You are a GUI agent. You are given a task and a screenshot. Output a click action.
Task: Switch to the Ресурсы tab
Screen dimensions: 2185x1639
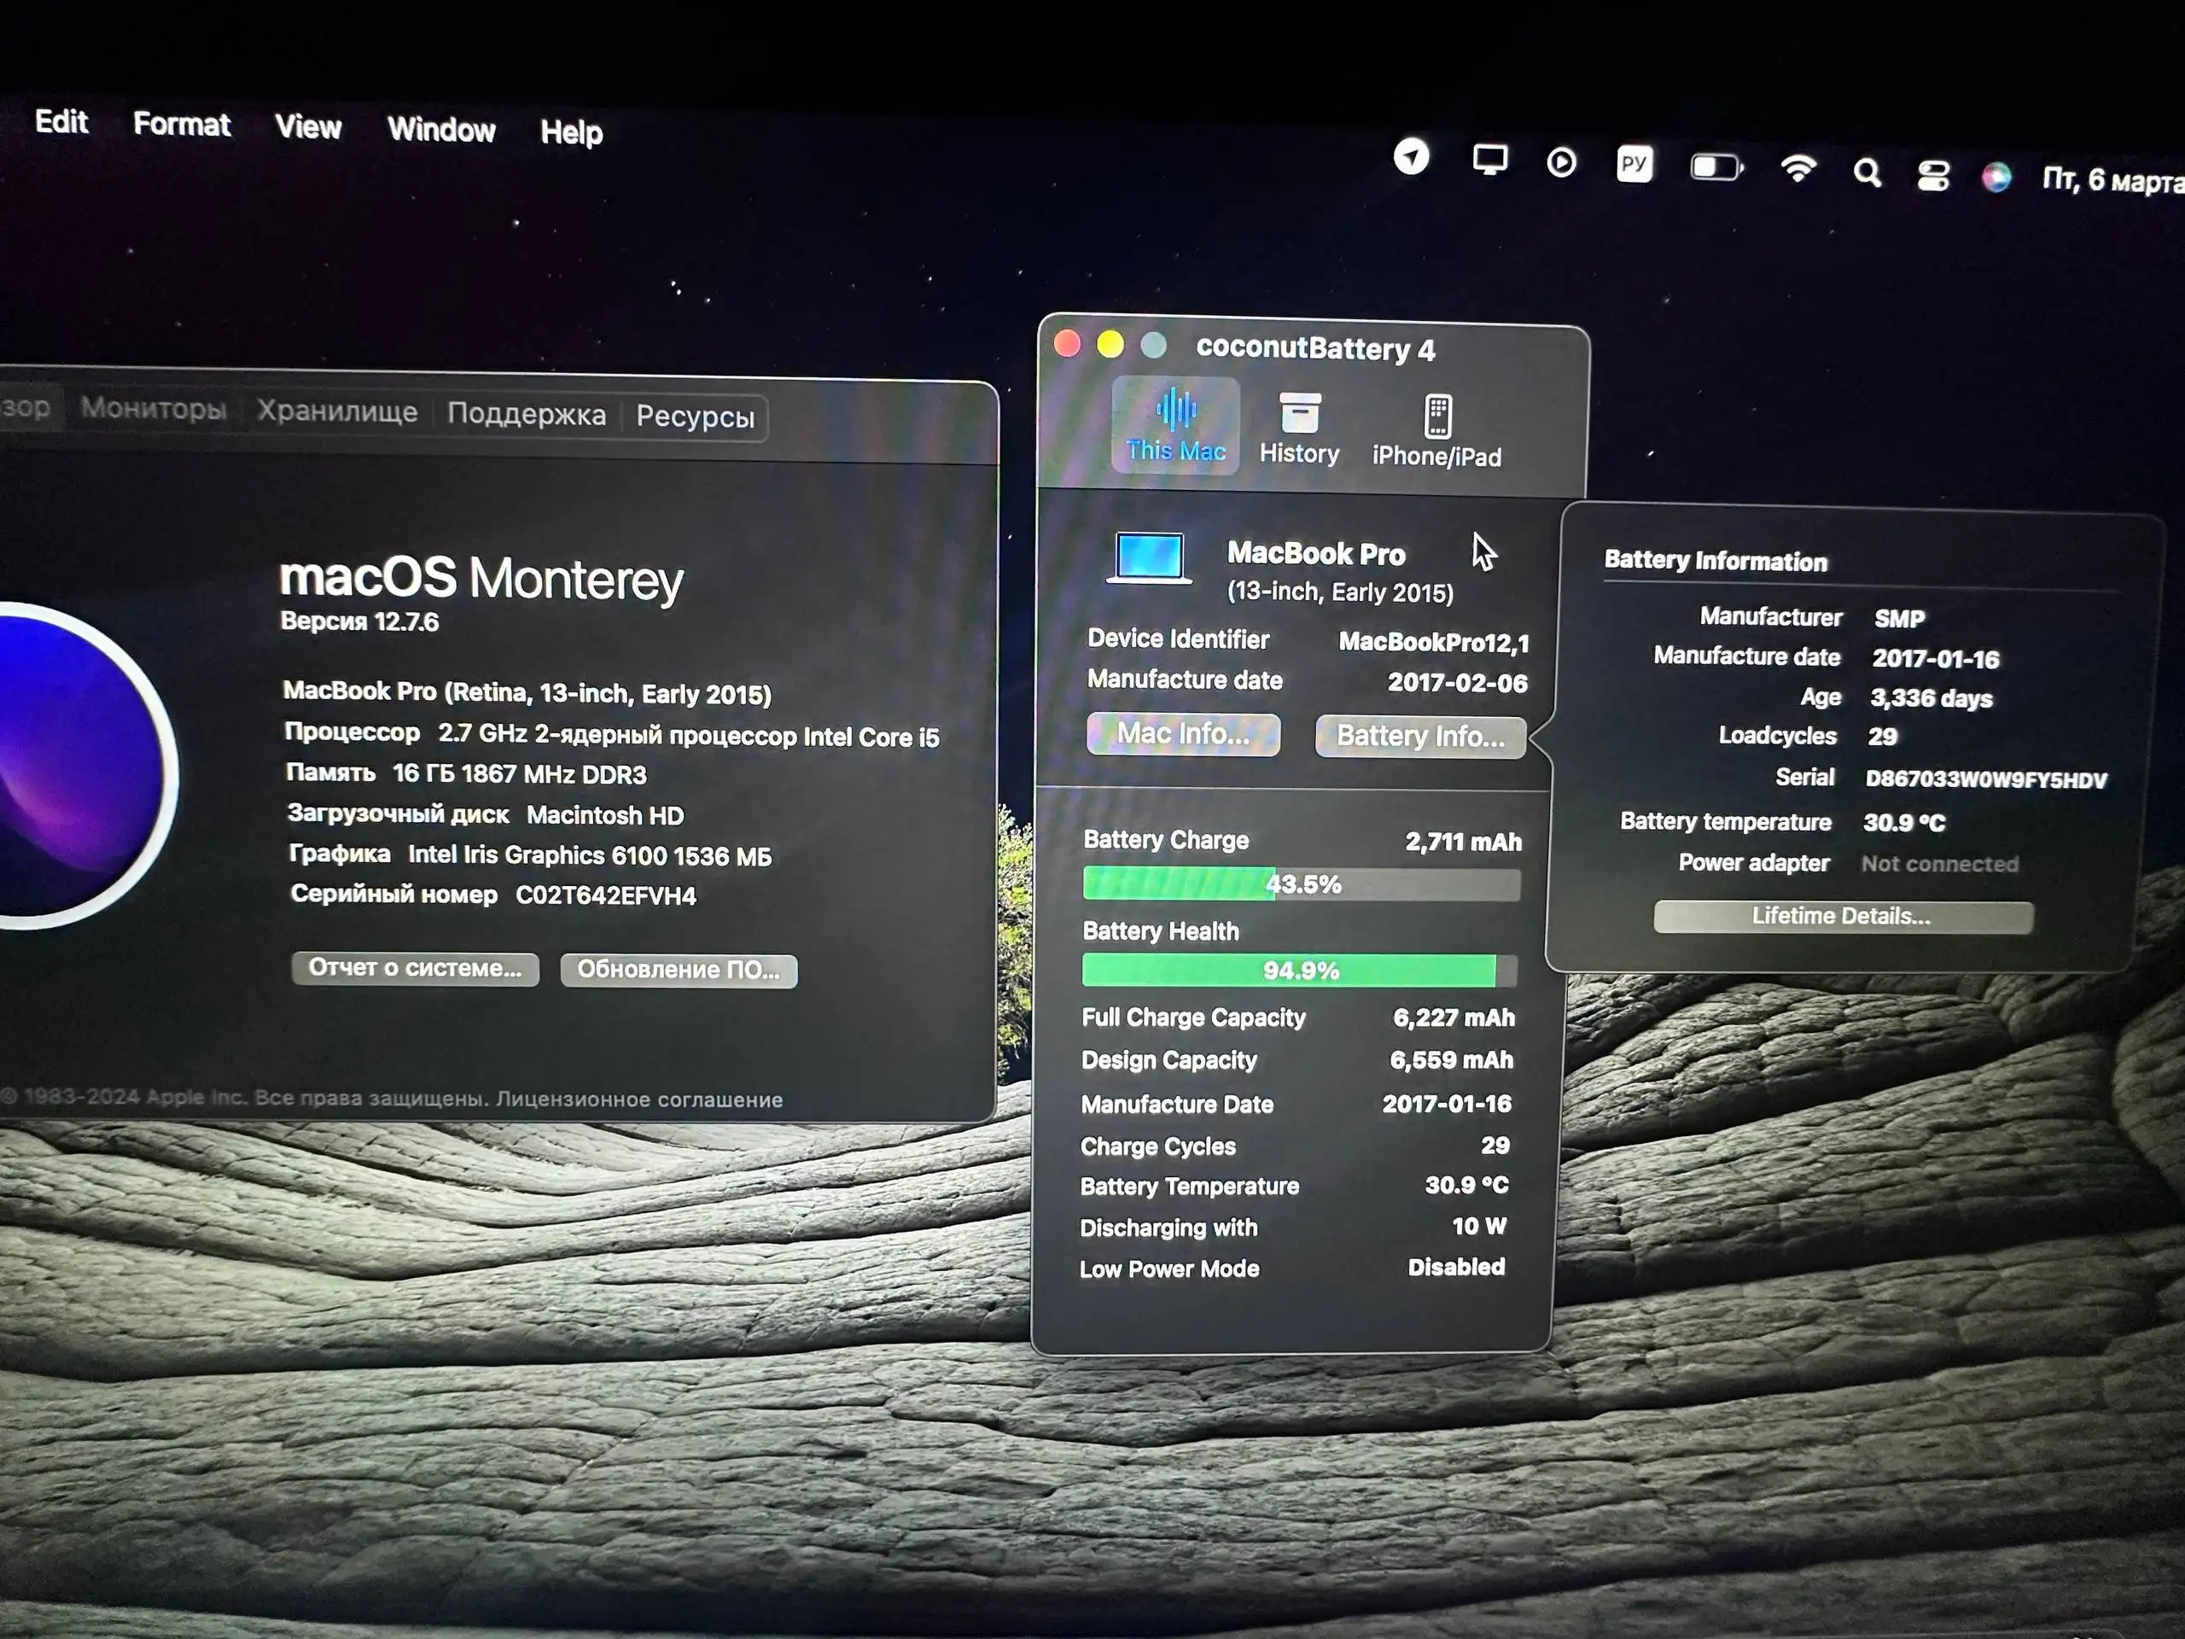pyautogui.click(x=696, y=417)
